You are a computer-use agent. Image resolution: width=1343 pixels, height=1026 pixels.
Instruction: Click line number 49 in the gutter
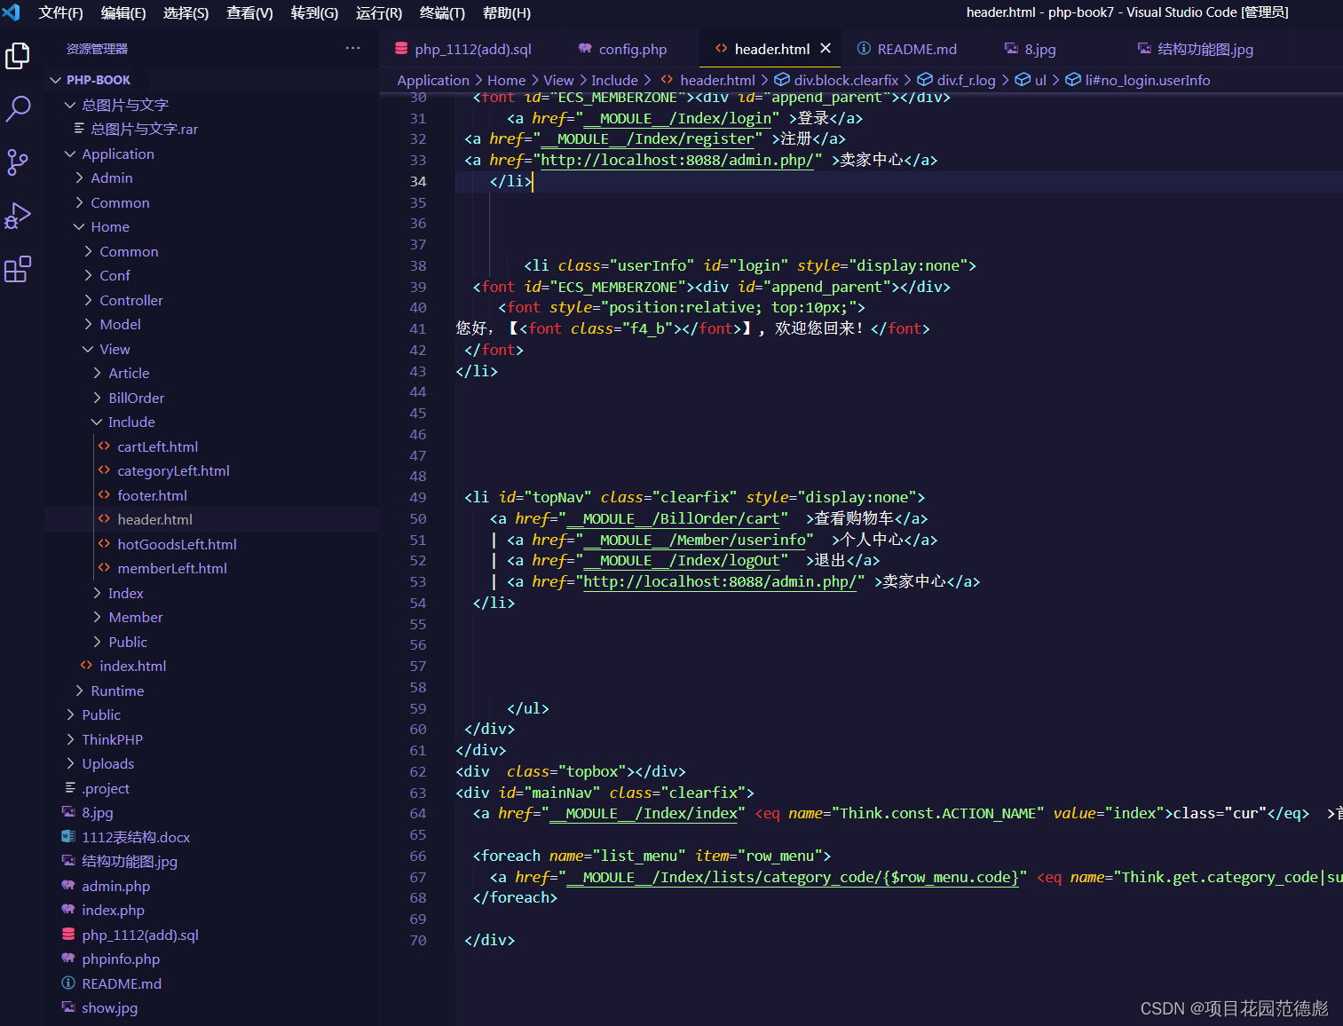tap(418, 497)
